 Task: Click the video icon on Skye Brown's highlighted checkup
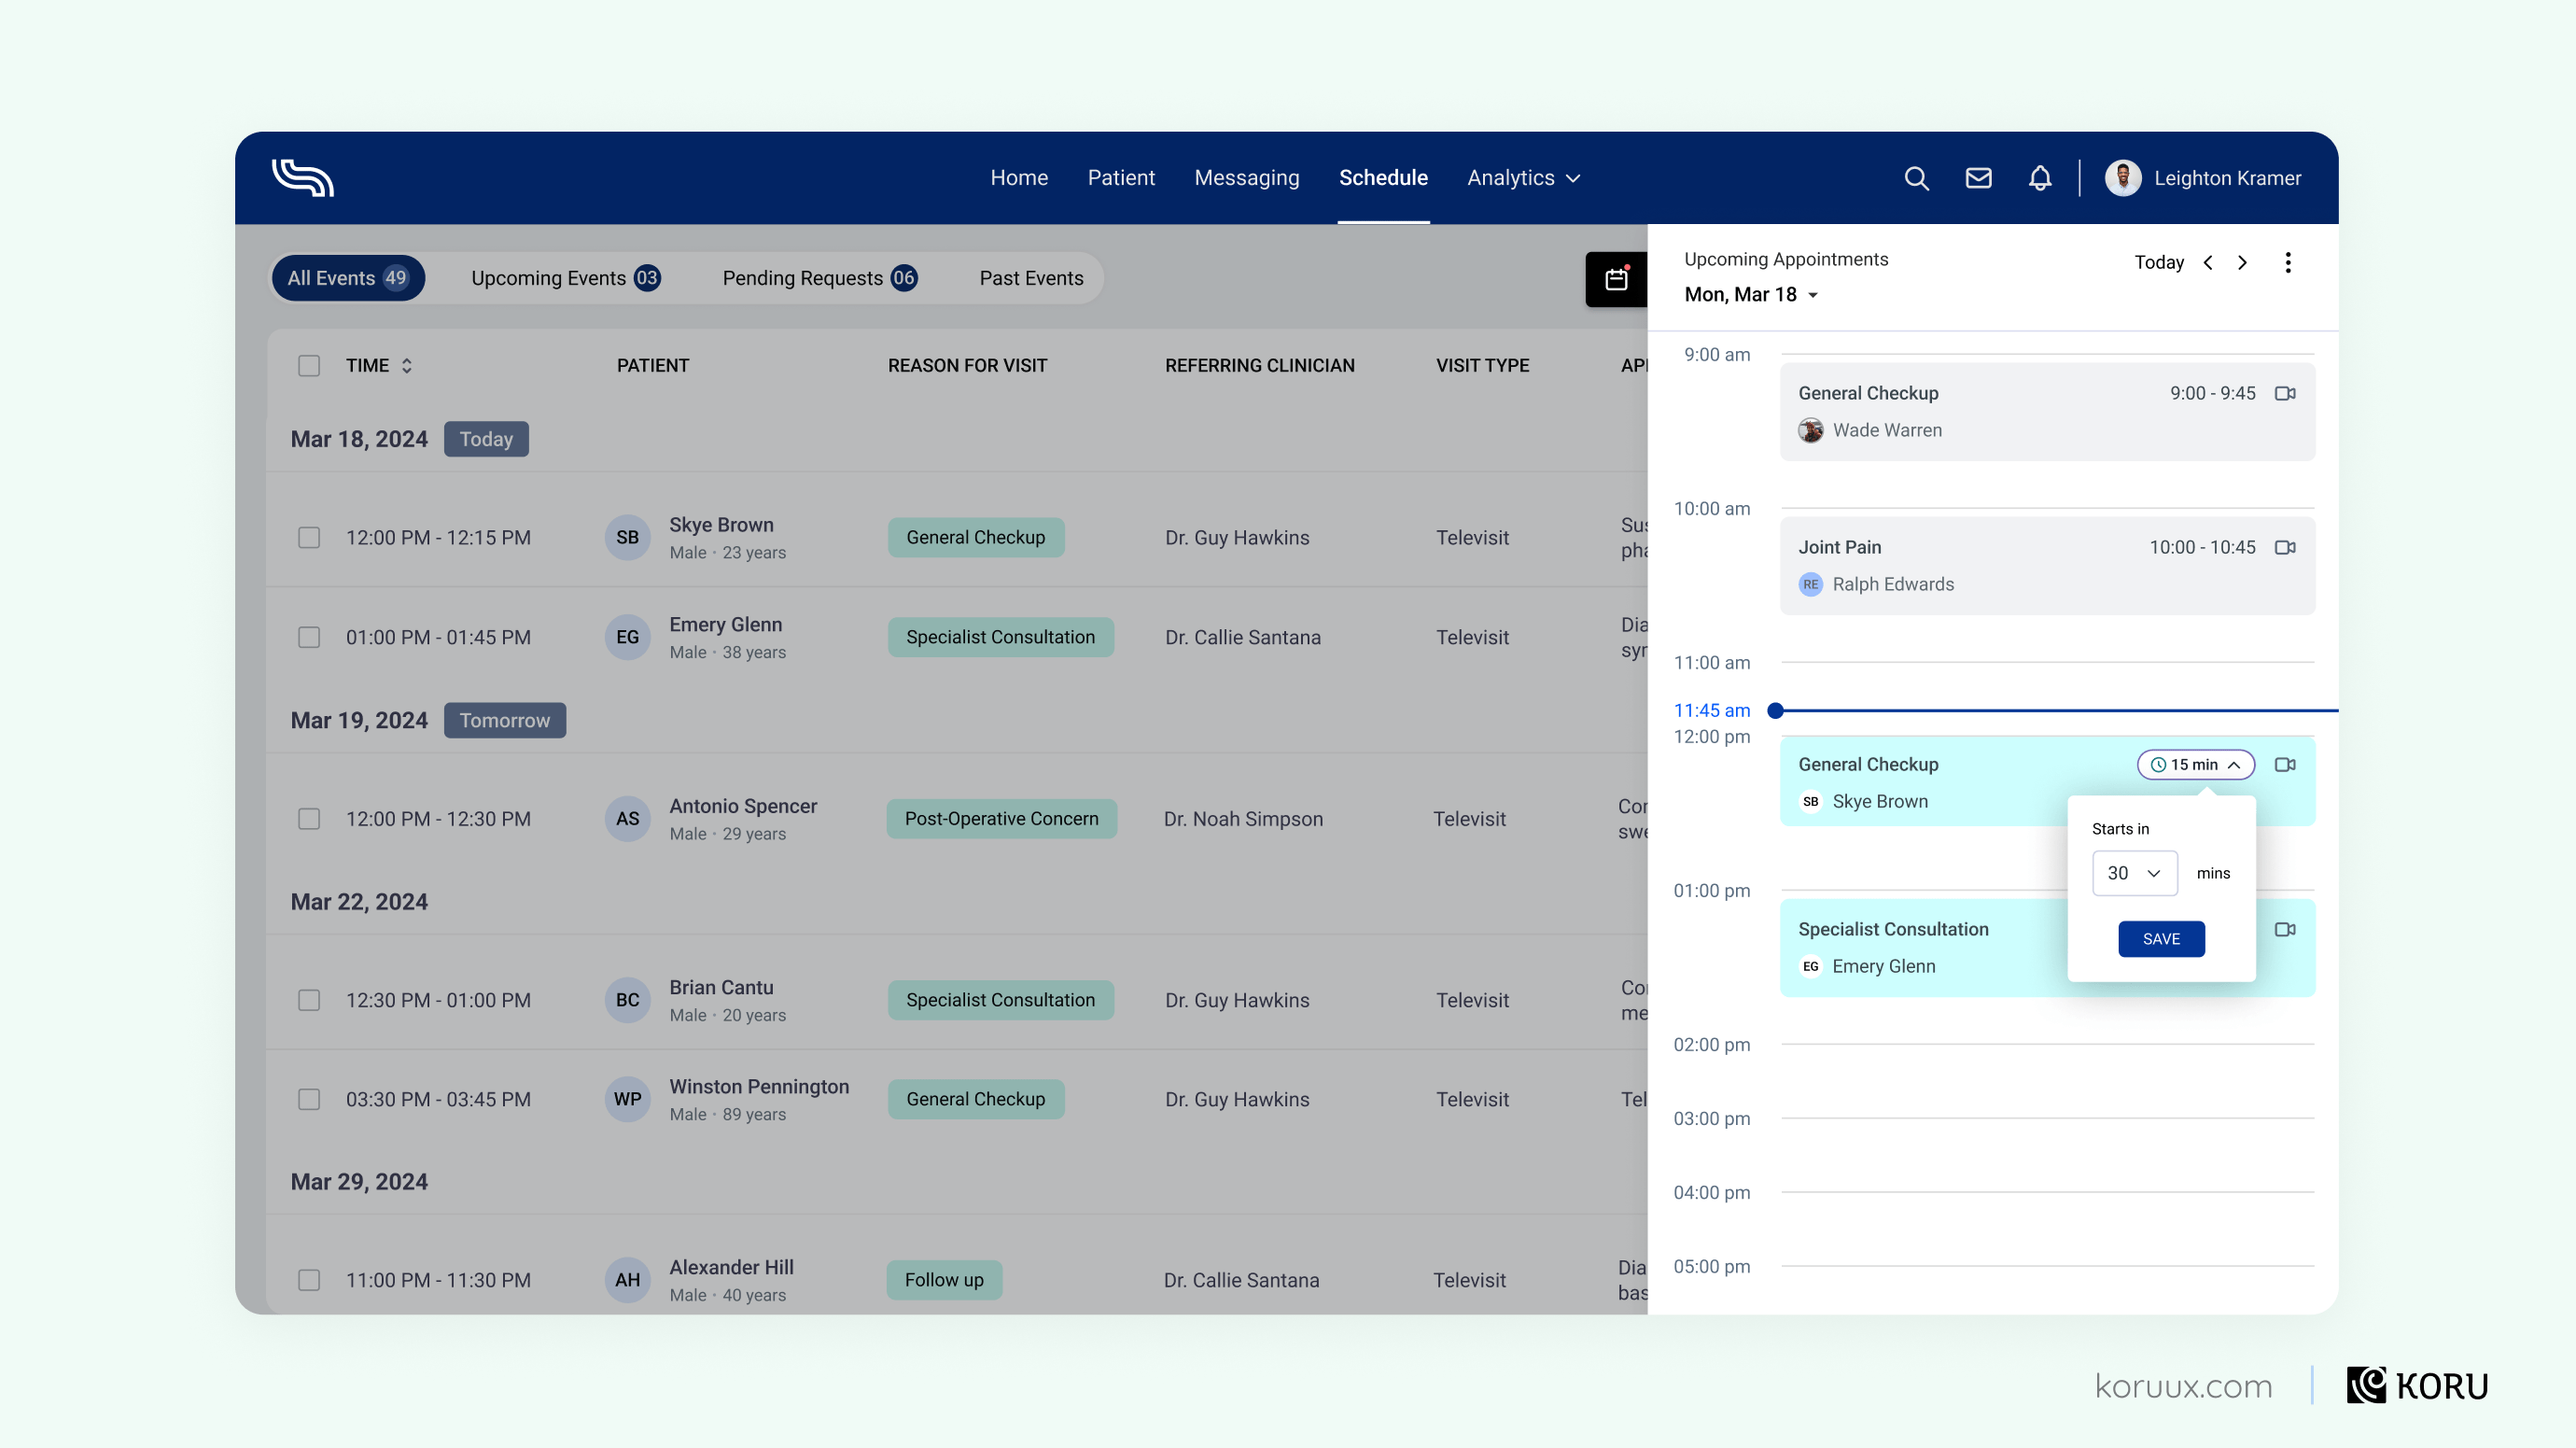pyautogui.click(x=2285, y=764)
